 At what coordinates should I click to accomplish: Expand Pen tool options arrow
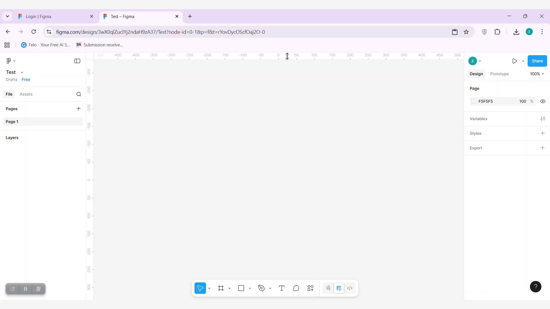coord(270,288)
